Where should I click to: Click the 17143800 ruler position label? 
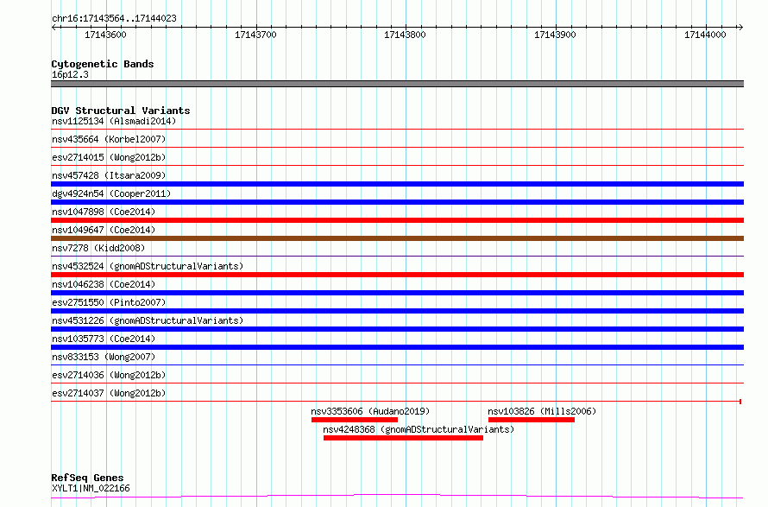pos(405,35)
